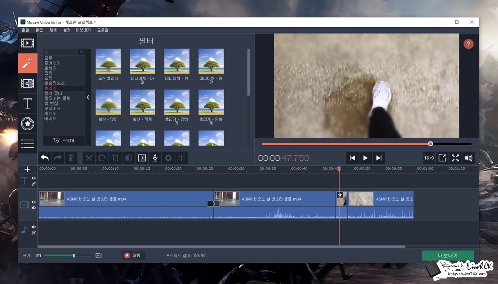498x284 pixels.
Task: Toggle the audio track link icon
Action: coord(33,233)
